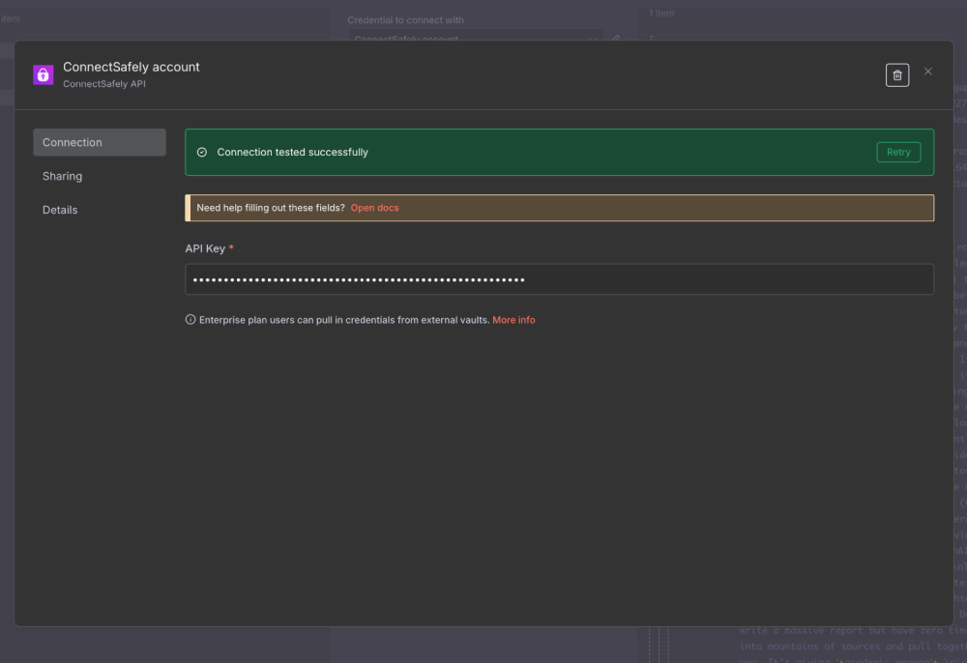Select the Connection tab
This screenshot has width=967, height=663.
pos(72,142)
